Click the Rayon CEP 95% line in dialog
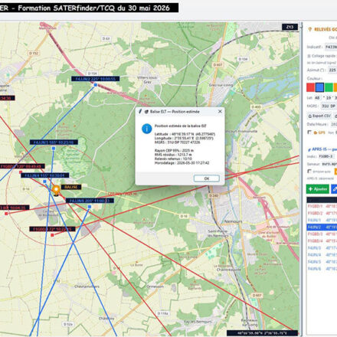The height and width of the screenshot is (337, 337). click(174, 151)
